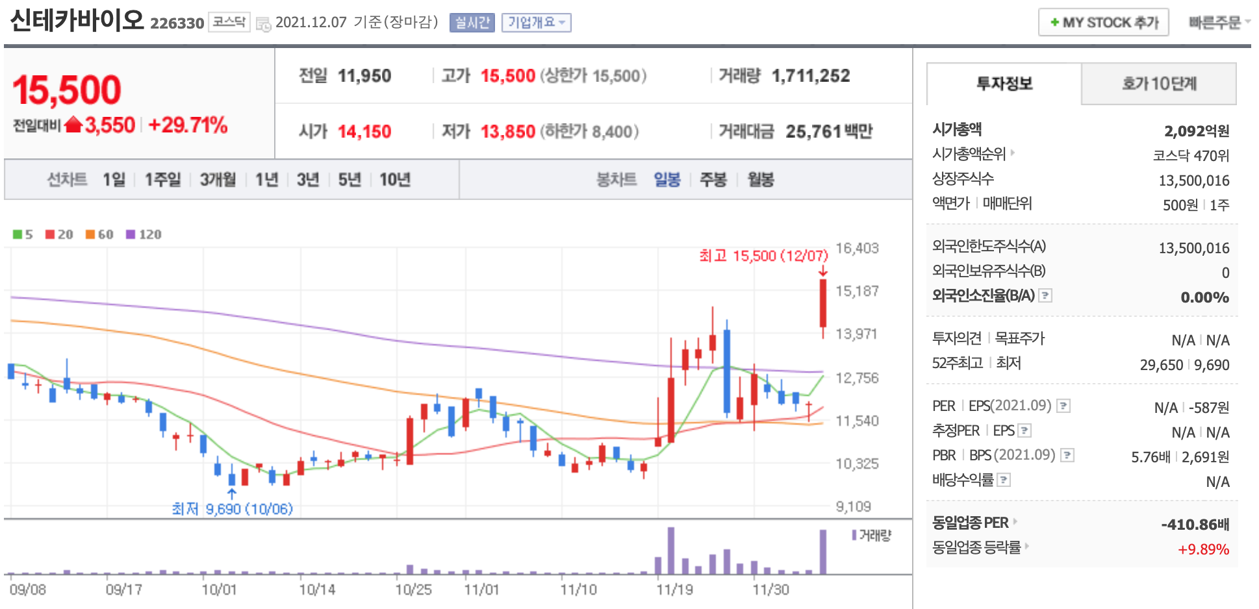
Task: Open the 기업개요 dropdown
Action: pyautogui.click(x=536, y=23)
